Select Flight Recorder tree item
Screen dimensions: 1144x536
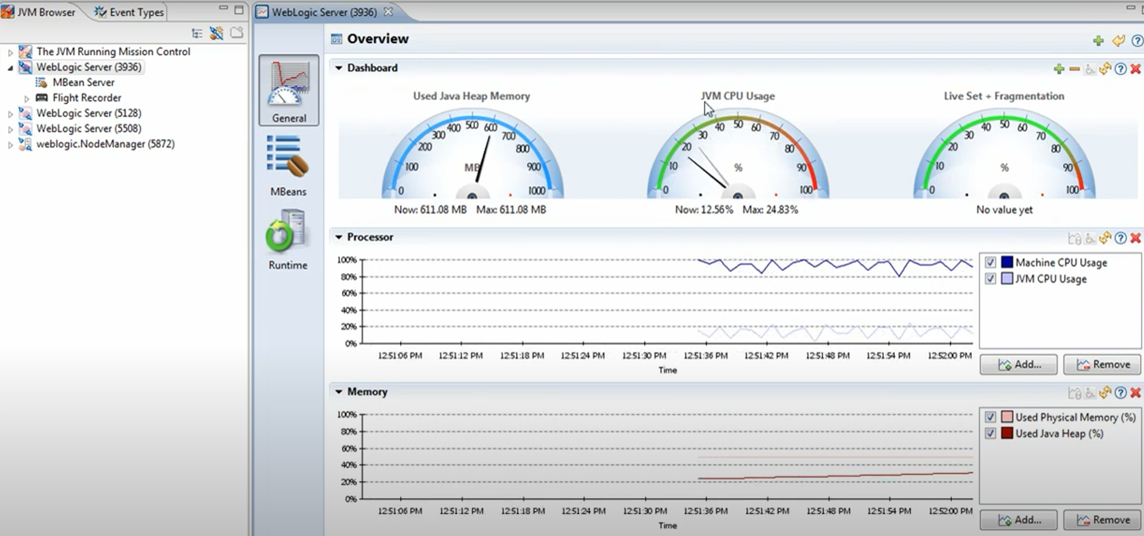(87, 98)
